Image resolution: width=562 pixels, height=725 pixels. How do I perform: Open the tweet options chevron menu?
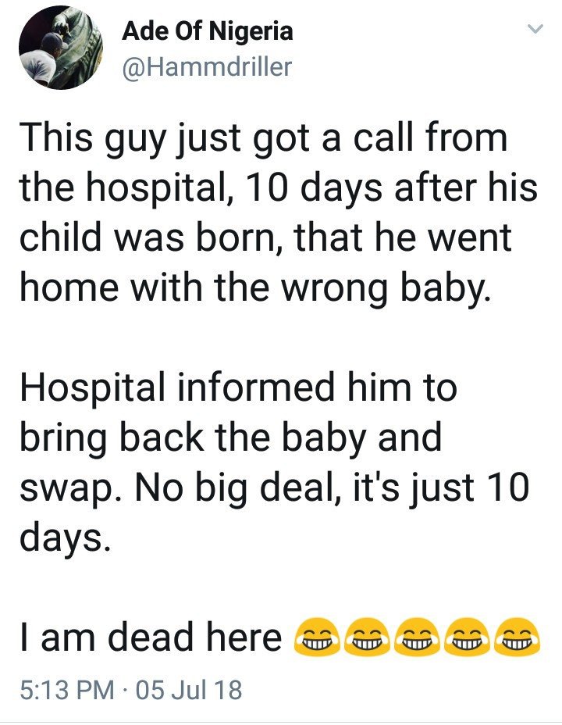535,30
